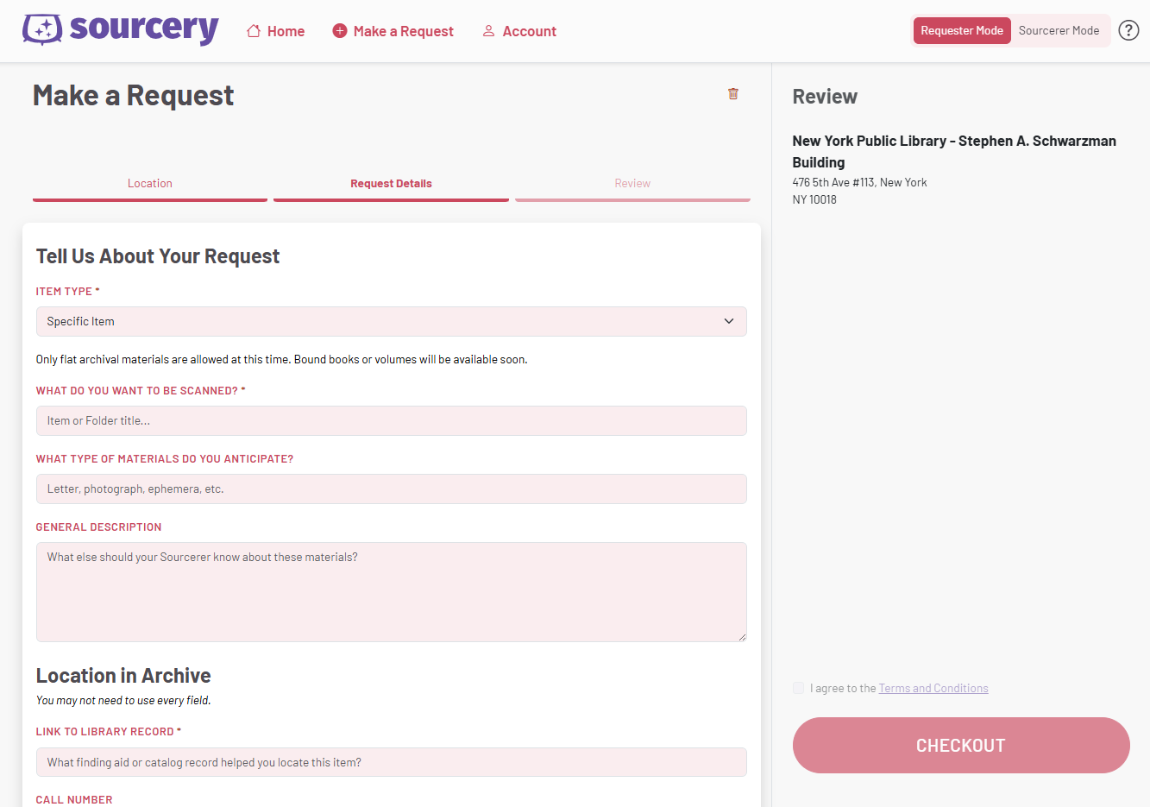Click the CHECKOUT button

point(960,745)
